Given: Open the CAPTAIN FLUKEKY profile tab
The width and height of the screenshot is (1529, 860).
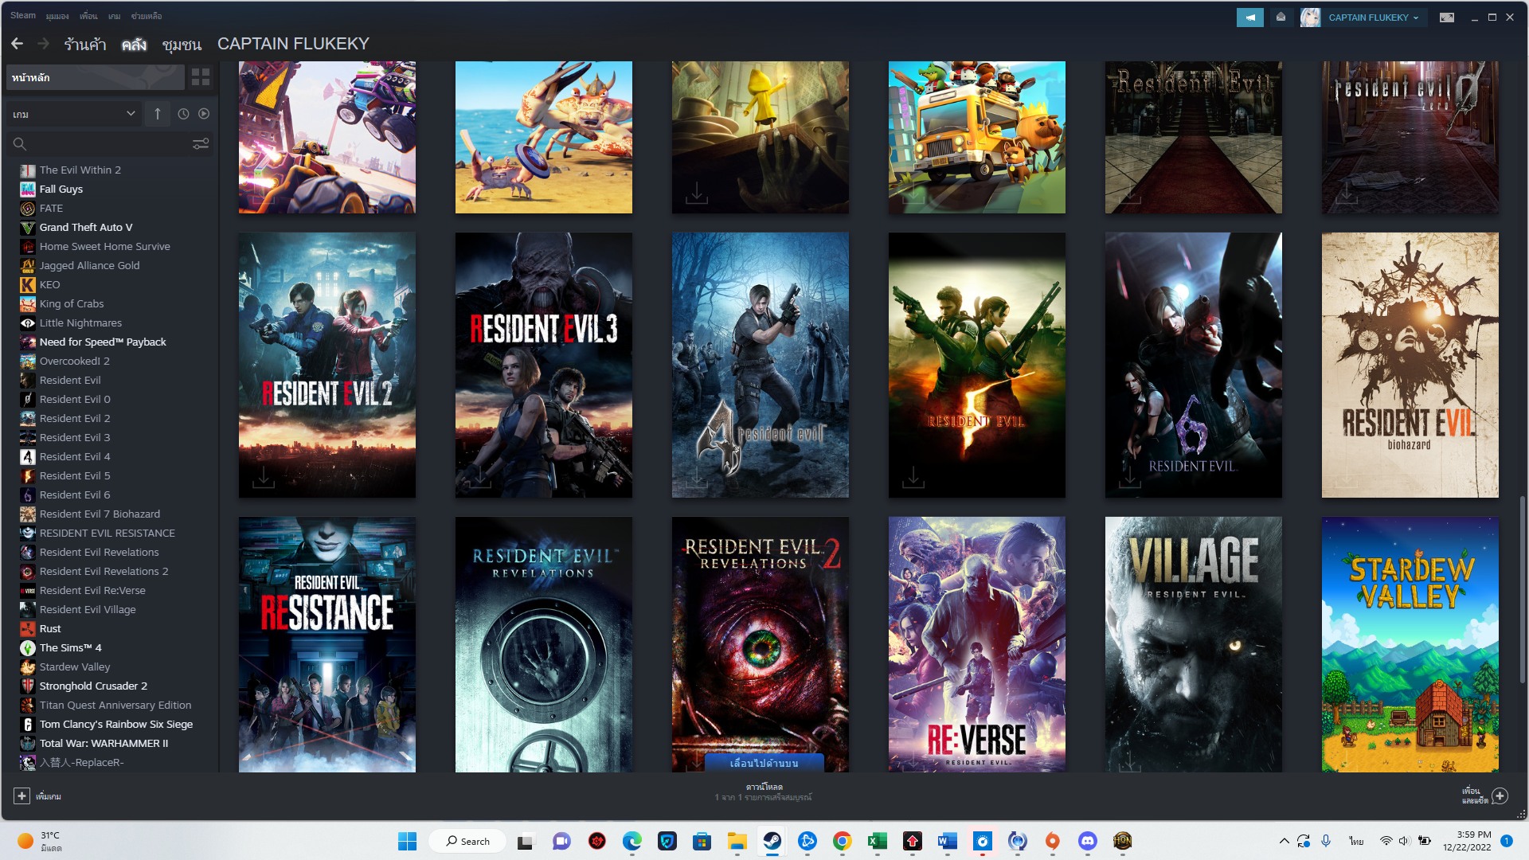Looking at the screenshot, I should pos(293,44).
